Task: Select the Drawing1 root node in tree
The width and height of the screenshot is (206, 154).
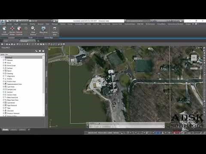Action: 9,57
